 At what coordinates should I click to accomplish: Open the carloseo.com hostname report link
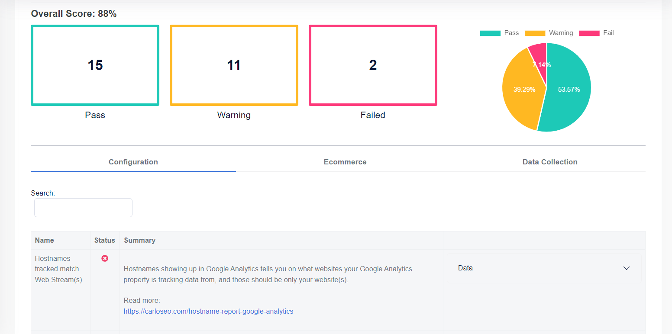point(208,311)
